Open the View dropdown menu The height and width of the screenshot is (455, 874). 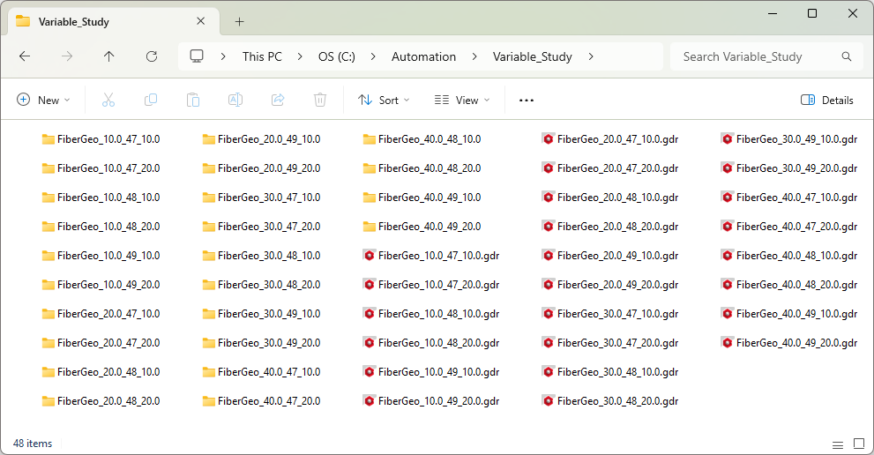462,101
